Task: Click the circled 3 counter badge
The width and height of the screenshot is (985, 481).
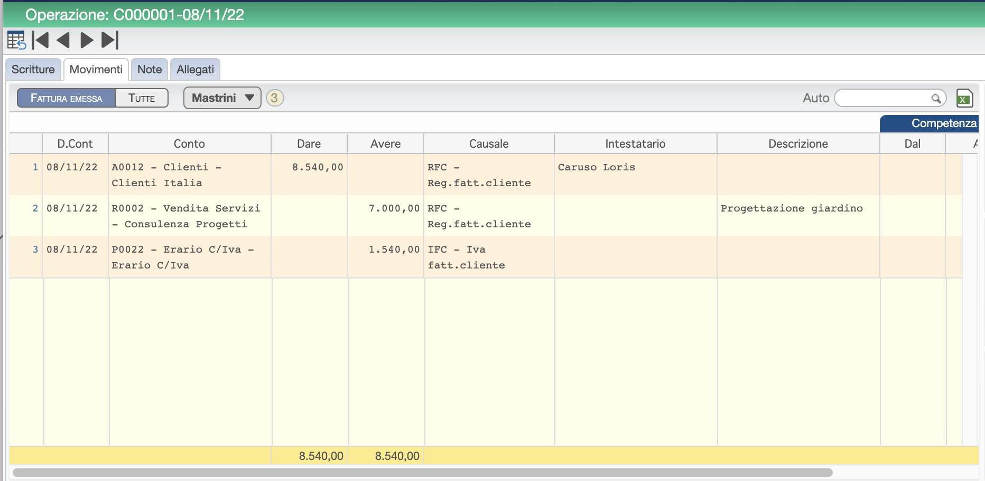Action: click(x=275, y=98)
